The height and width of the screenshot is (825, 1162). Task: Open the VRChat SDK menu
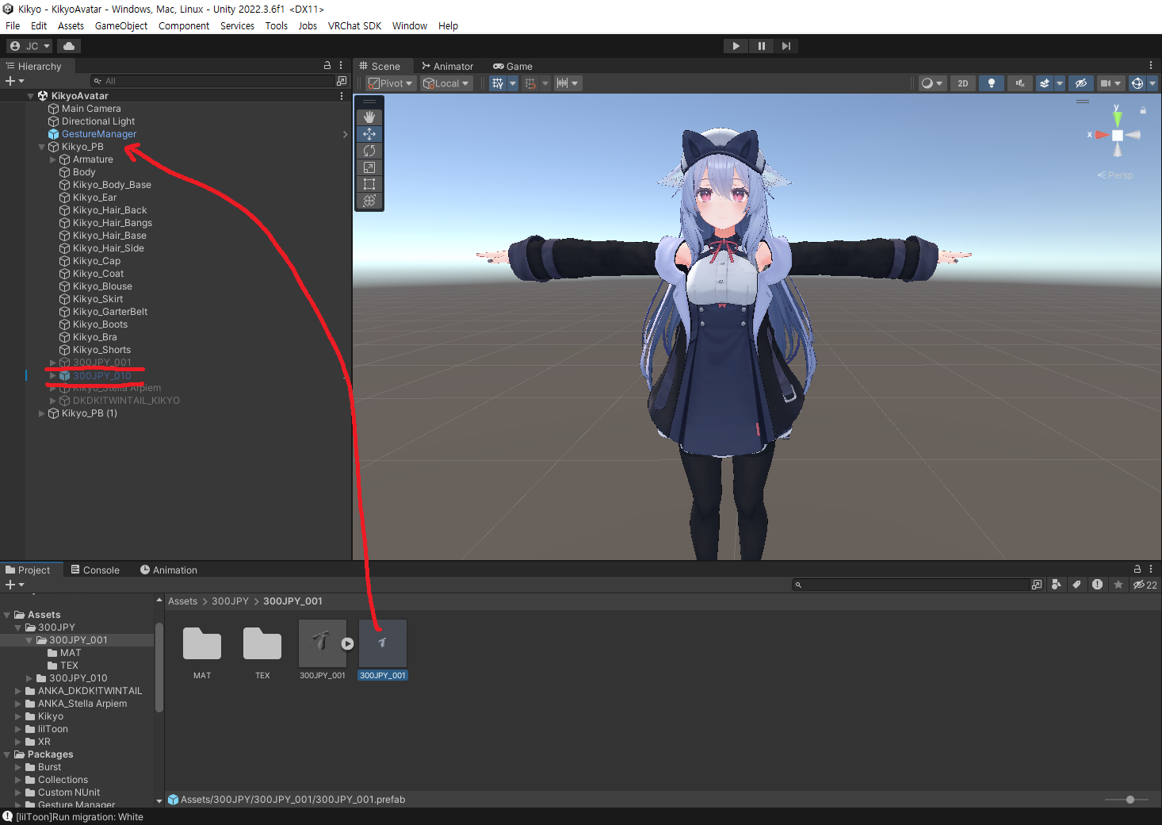click(354, 26)
